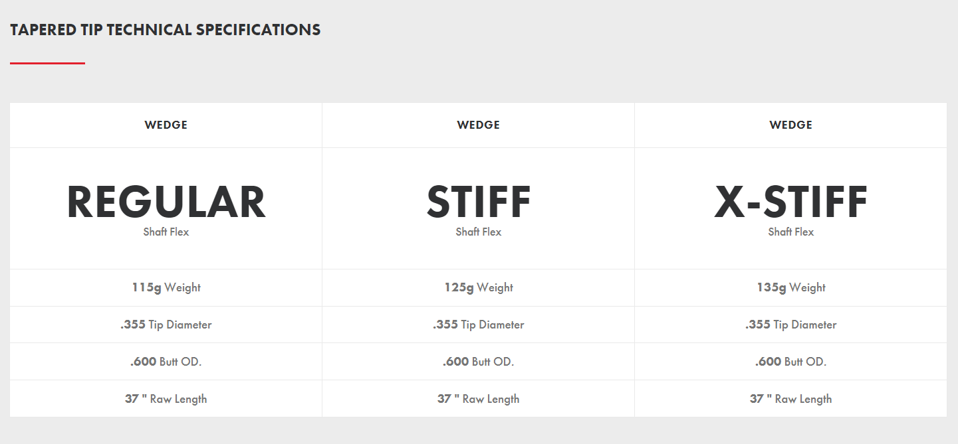Click the Raw Length cell in STIFF column

click(479, 399)
